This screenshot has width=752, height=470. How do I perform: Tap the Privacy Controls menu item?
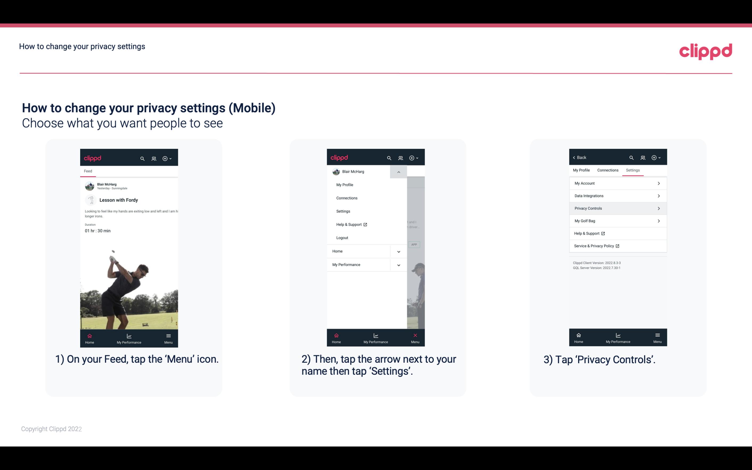pos(617,208)
